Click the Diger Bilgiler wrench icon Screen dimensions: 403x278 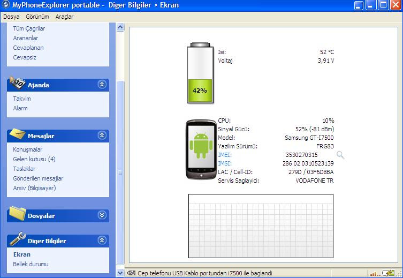pos(18,239)
